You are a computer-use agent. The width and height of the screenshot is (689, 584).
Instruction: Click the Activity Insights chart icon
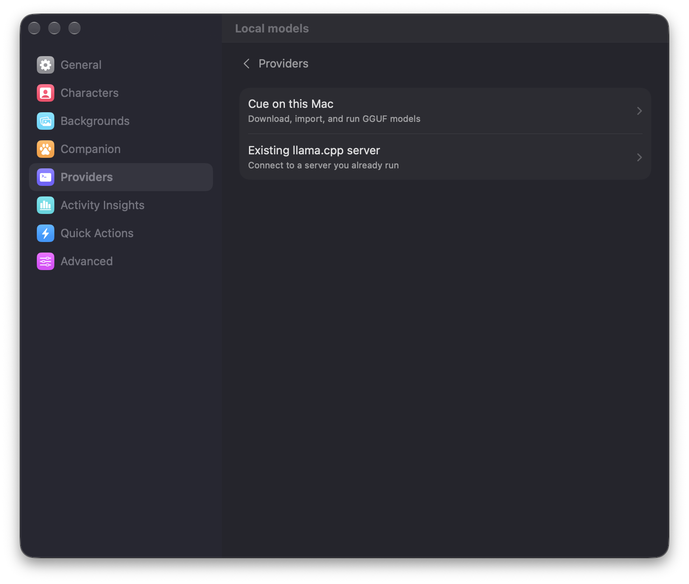46,205
